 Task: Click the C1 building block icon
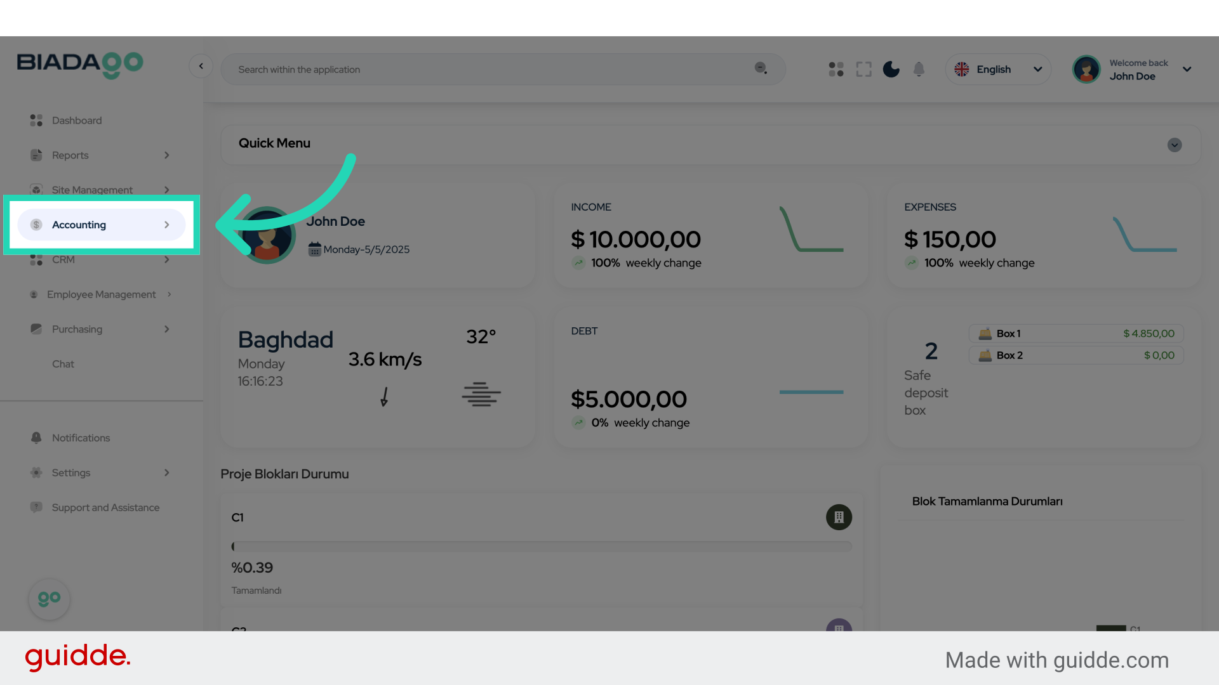coord(839,518)
